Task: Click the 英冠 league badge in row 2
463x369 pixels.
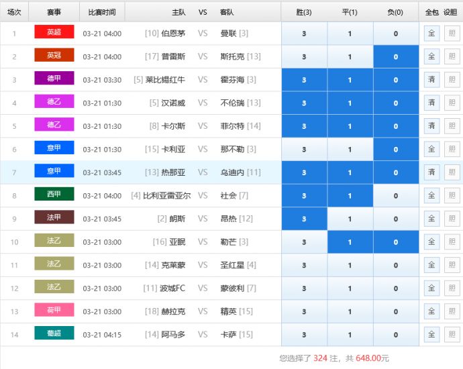Action: 54,56
